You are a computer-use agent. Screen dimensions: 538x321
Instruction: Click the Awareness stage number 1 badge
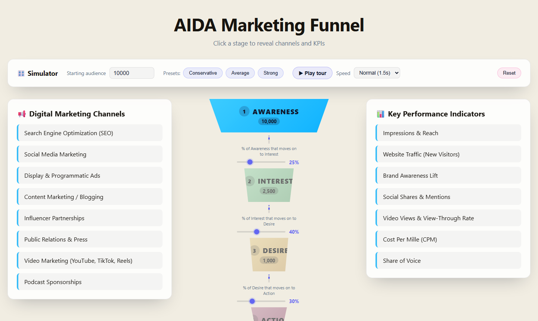point(244,111)
